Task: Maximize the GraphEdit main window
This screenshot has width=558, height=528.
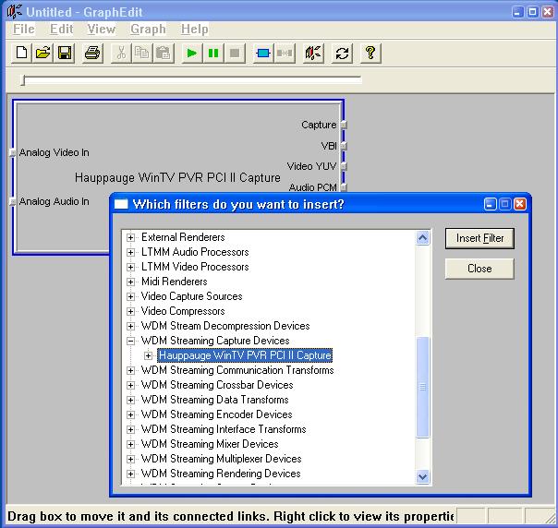Action: point(533,12)
